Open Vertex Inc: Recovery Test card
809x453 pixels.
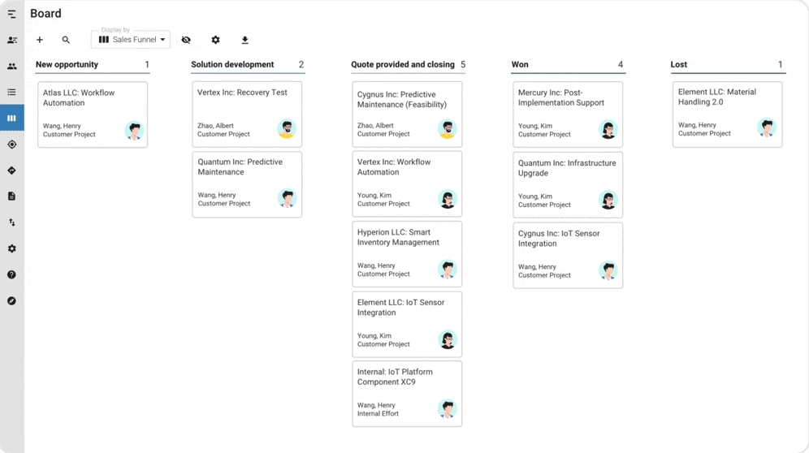247,114
